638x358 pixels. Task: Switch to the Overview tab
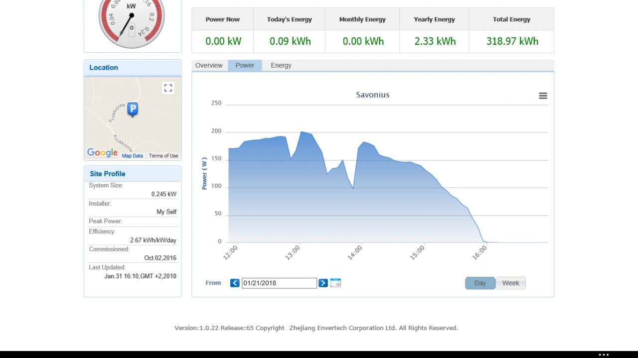(x=209, y=66)
